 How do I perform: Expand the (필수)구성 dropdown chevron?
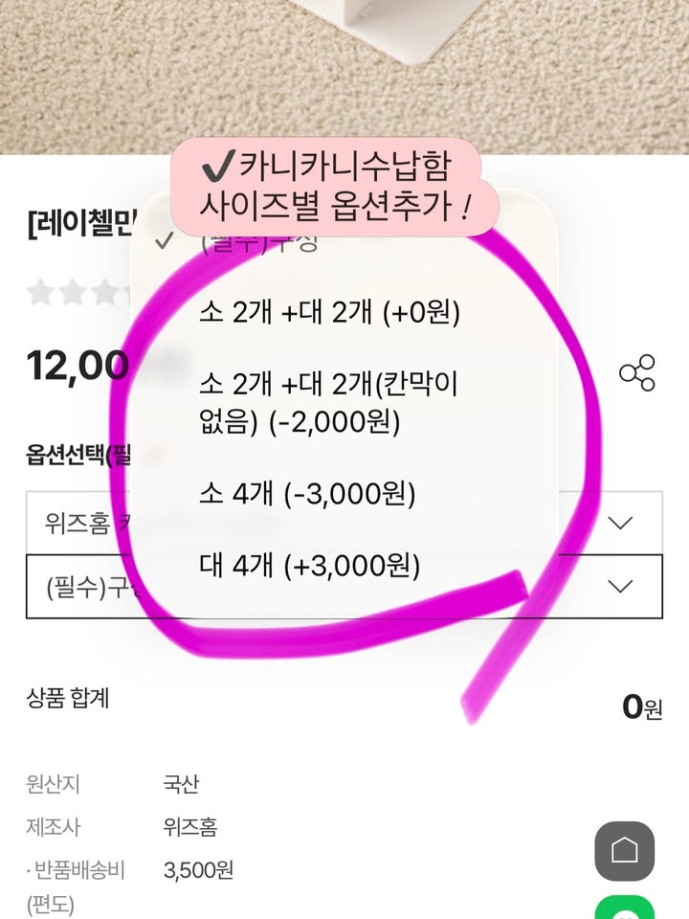pos(620,586)
